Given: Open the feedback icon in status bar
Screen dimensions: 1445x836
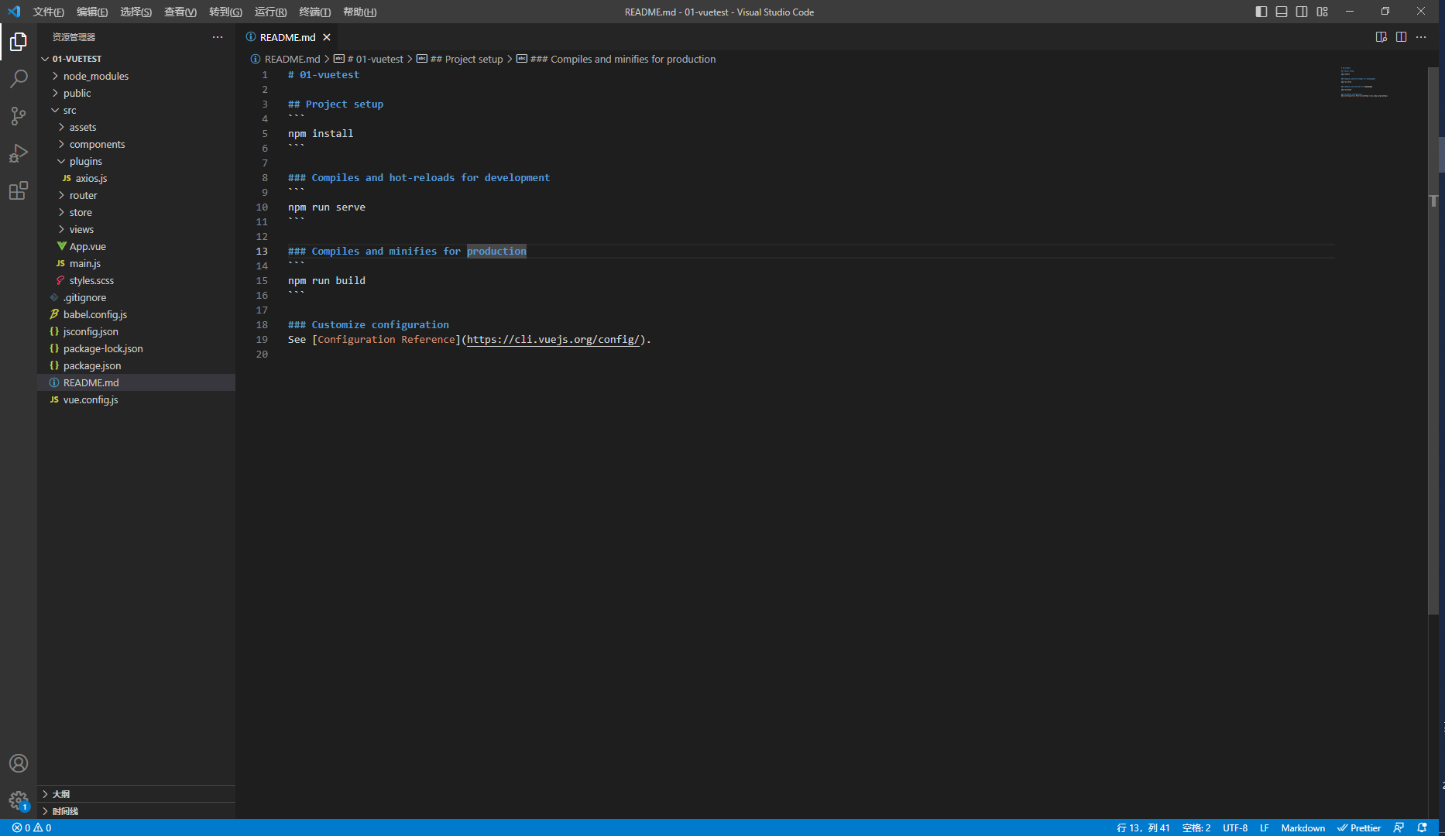Looking at the screenshot, I should click(1399, 827).
